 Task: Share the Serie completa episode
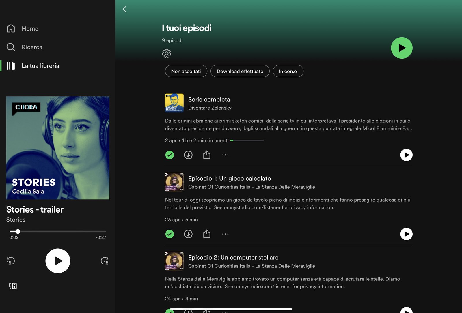(207, 155)
